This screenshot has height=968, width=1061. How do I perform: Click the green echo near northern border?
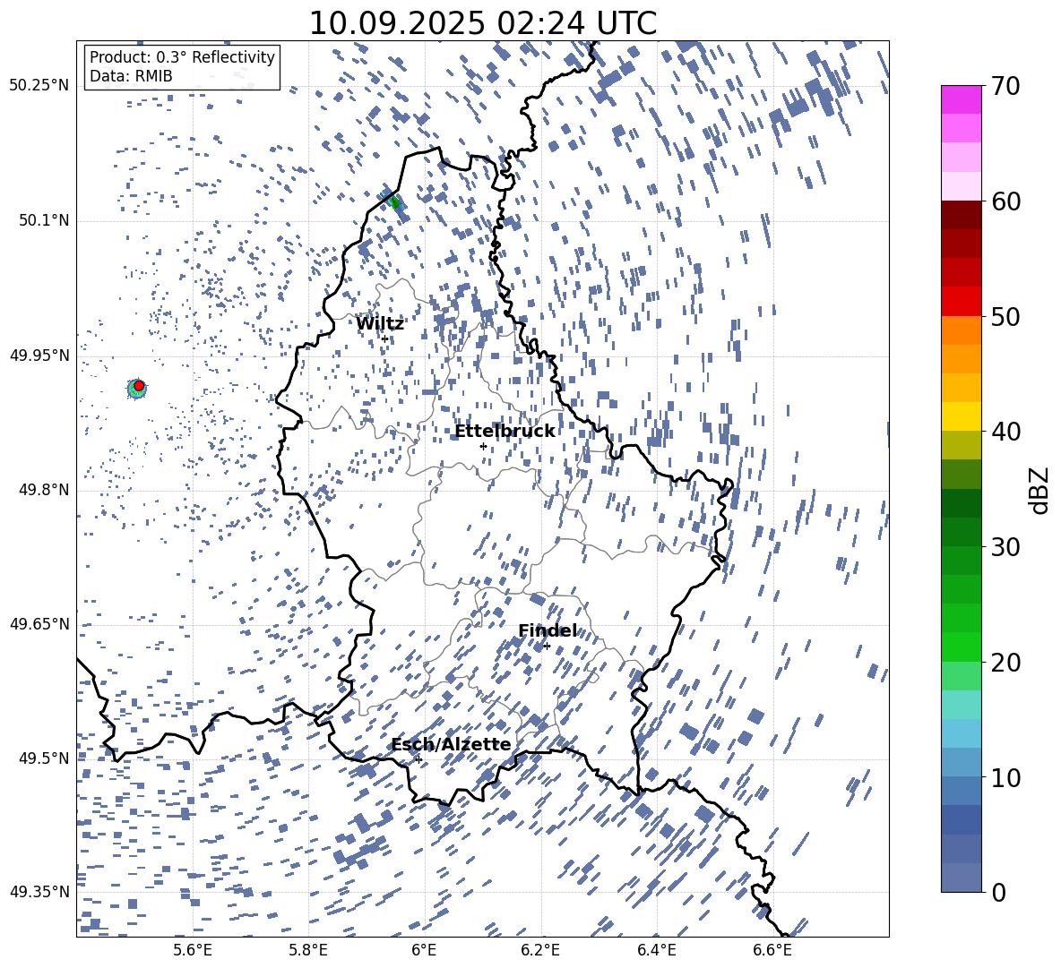(394, 202)
